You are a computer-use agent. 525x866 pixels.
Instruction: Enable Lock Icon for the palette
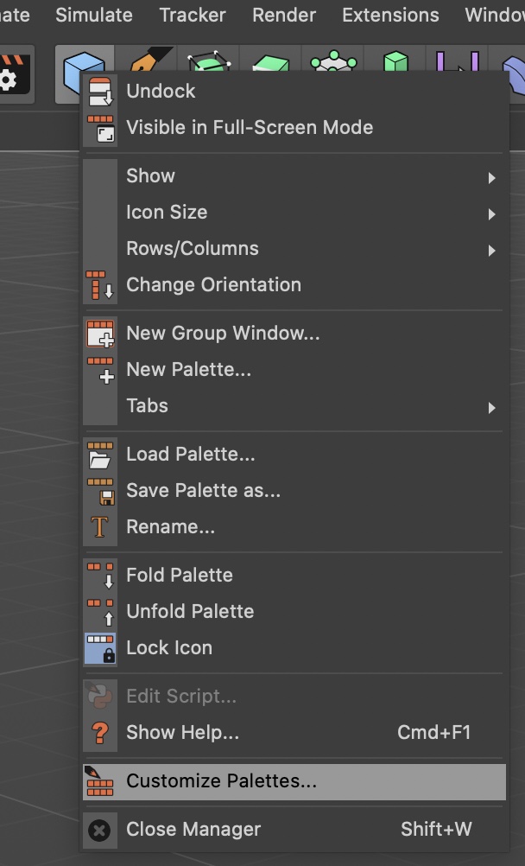[x=169, y=647]
